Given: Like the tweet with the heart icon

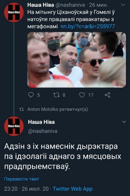Looking at the screenshot, I should 82,95.
